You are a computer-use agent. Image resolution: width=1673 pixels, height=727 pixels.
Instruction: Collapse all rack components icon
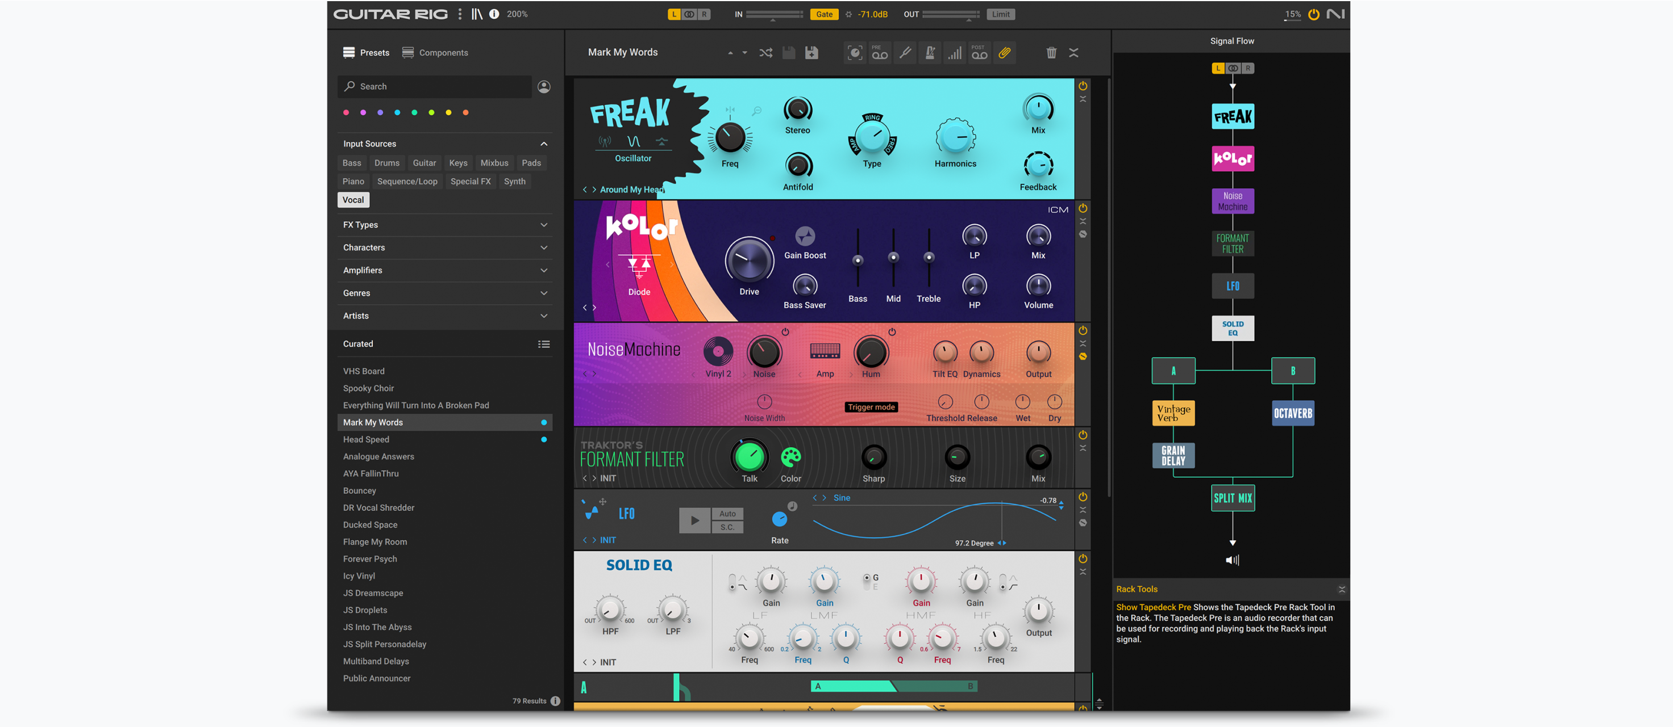pos(1073,53)
